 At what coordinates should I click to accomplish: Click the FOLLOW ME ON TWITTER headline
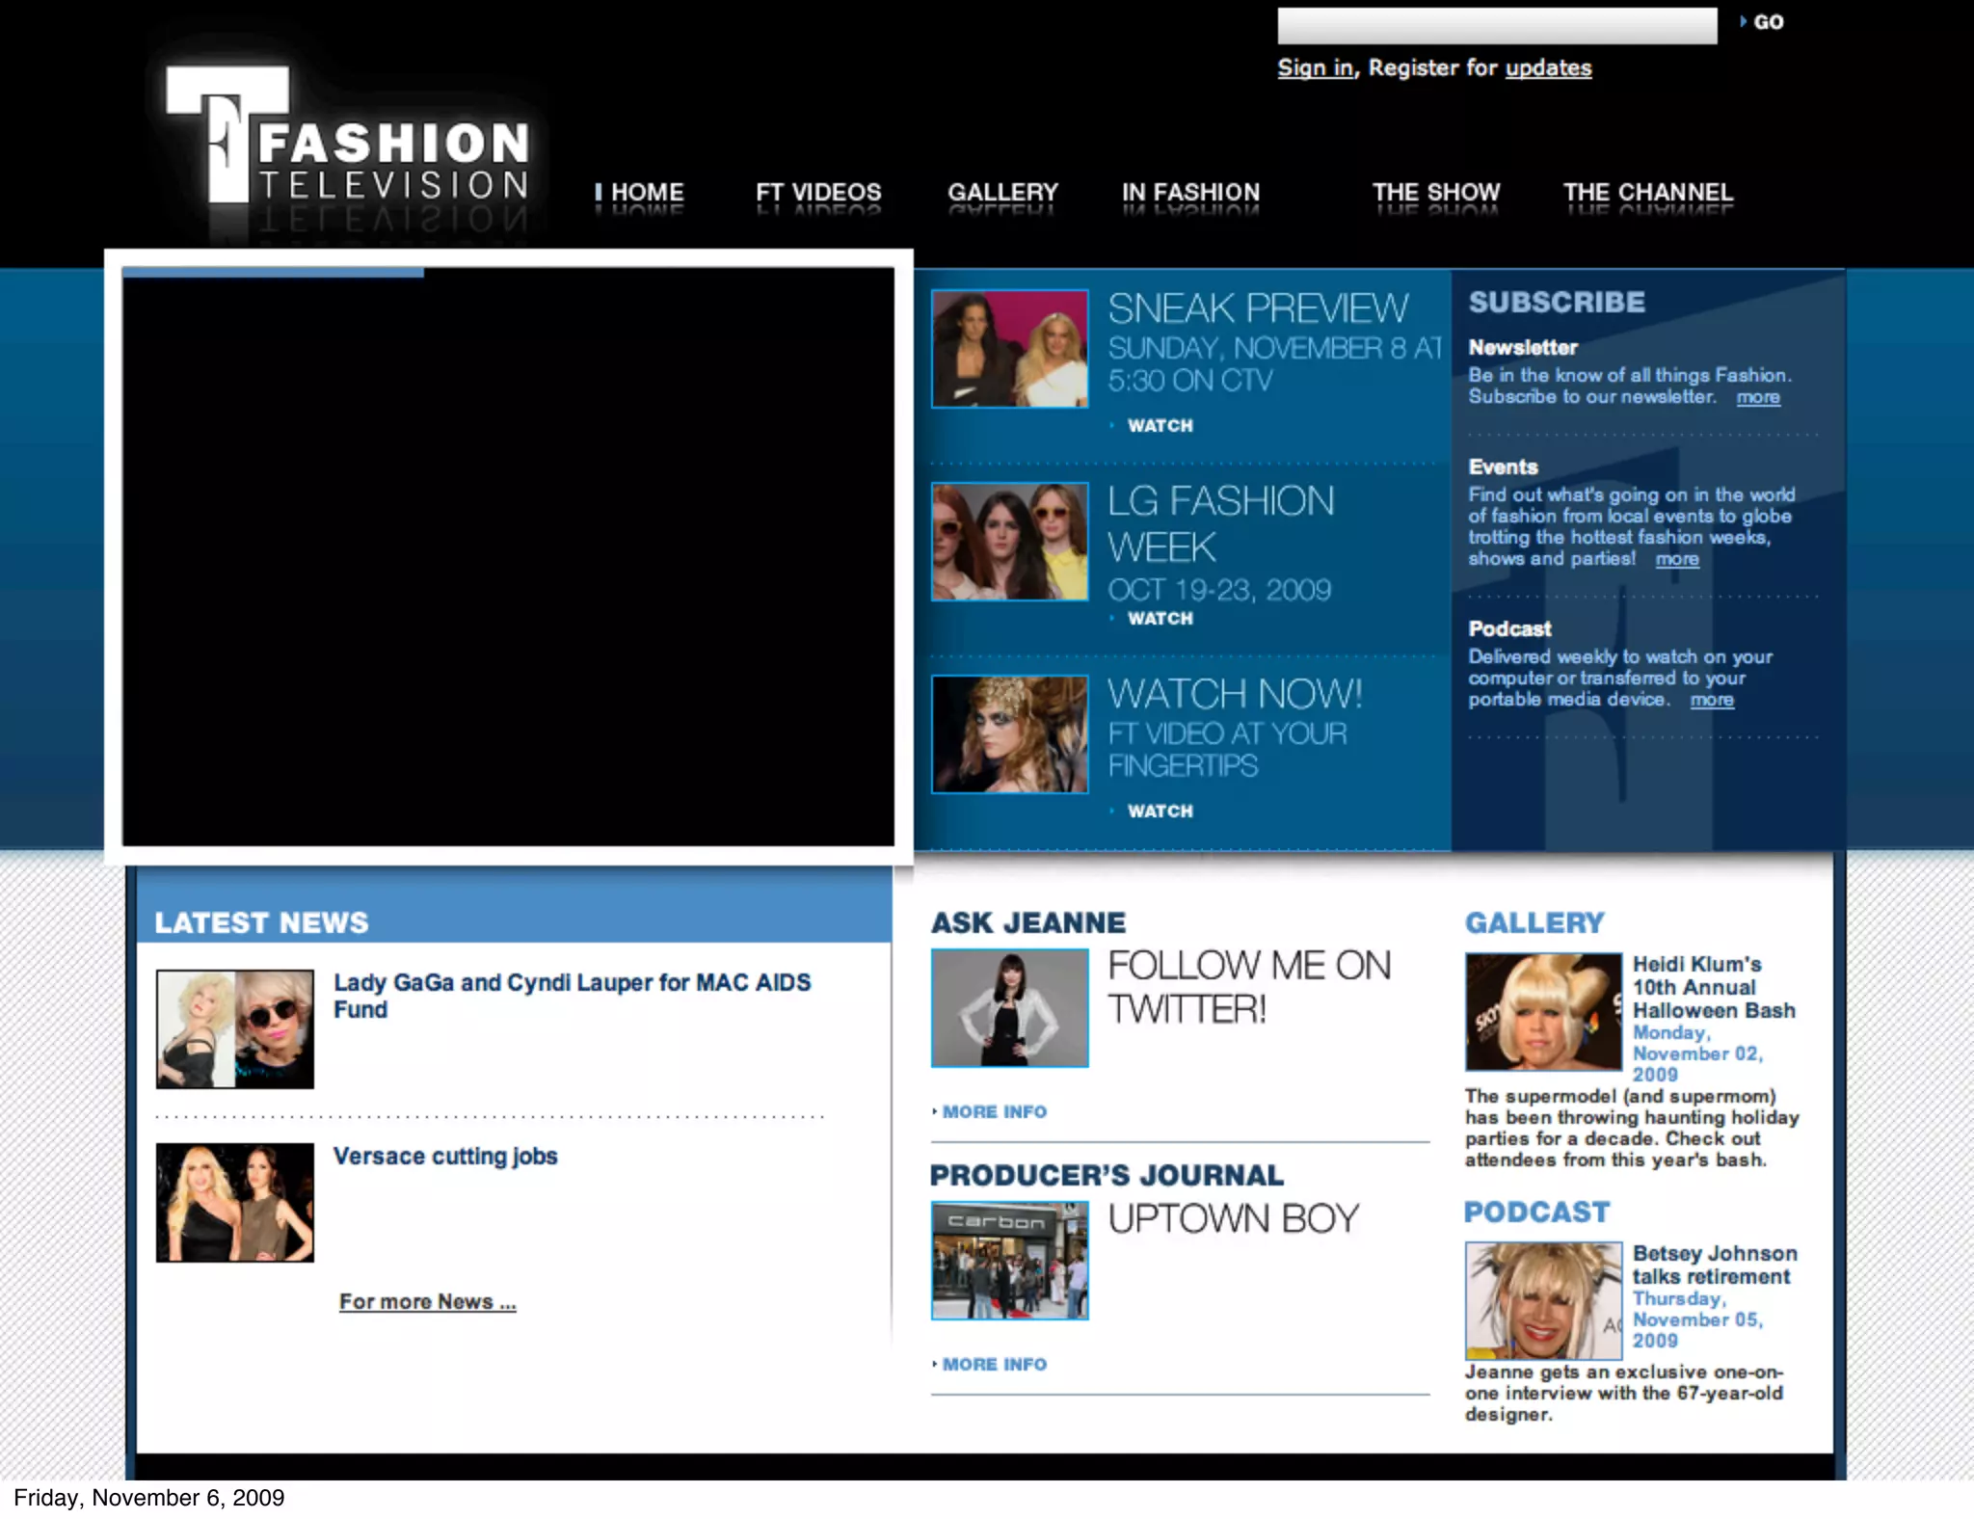click(x=1249, y=987)
